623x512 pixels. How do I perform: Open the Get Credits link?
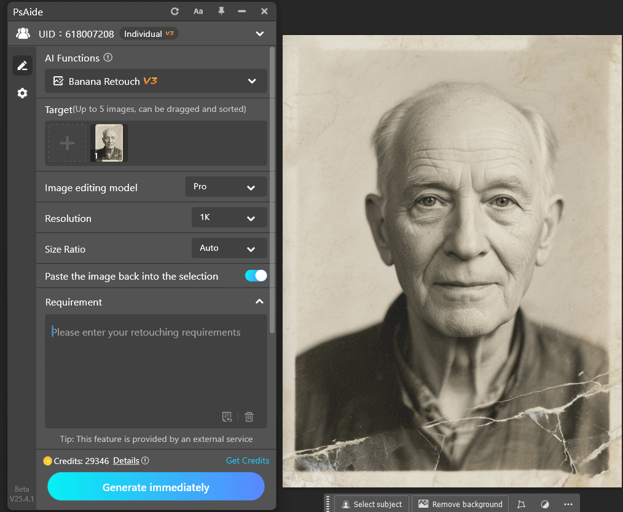point(248,460)
